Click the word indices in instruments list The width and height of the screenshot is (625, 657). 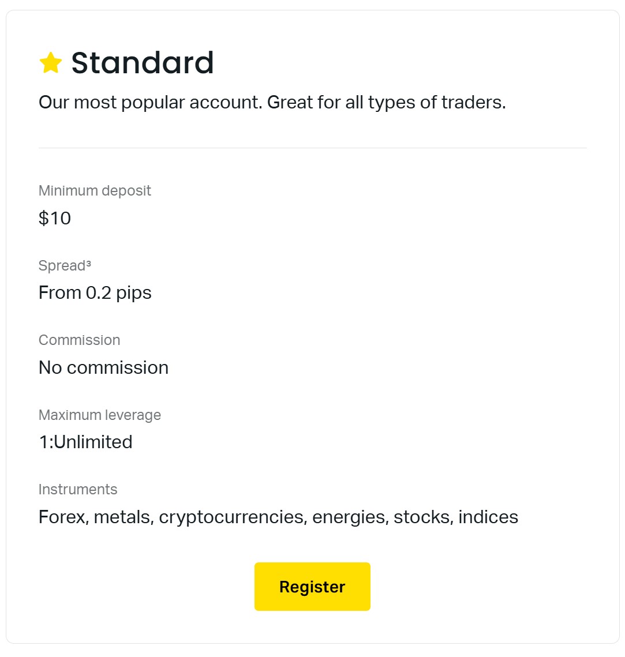(x=488, y=517)
